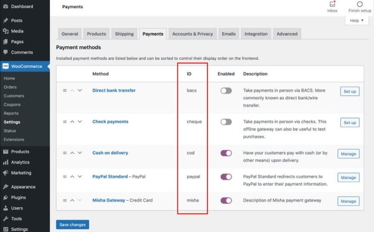The image size is (374, 232).
Task: Open WooCommerce Status submenu
Action: 9,131
